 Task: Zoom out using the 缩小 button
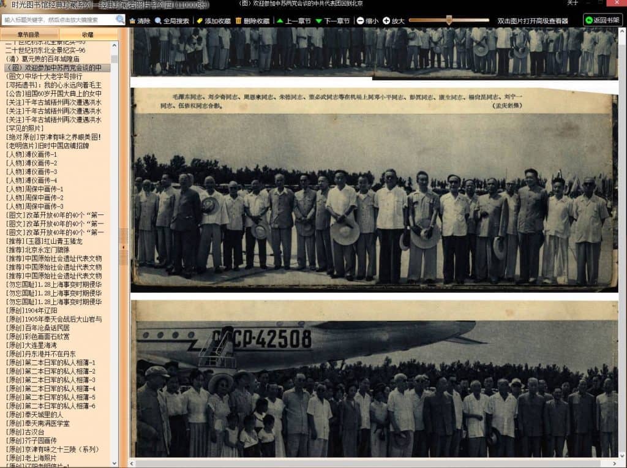pos(367,21)
